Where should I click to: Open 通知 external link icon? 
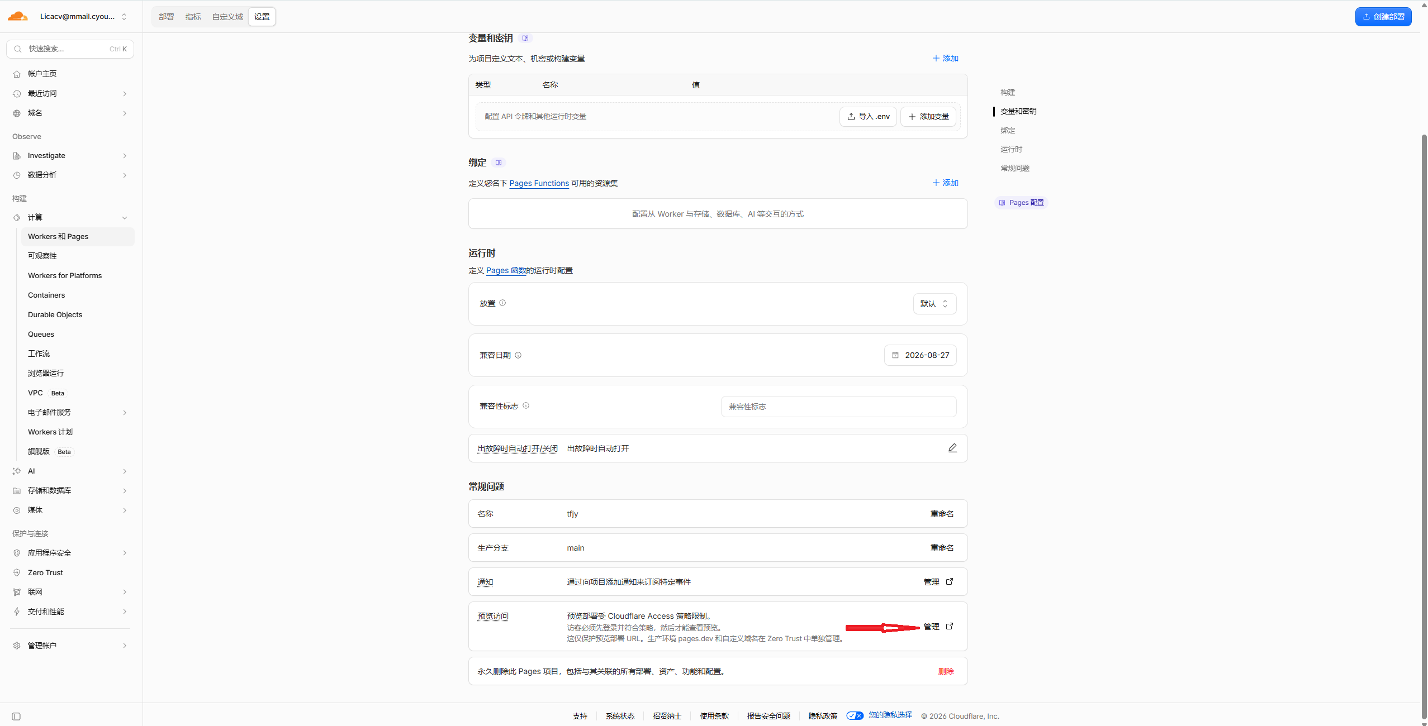950,581
